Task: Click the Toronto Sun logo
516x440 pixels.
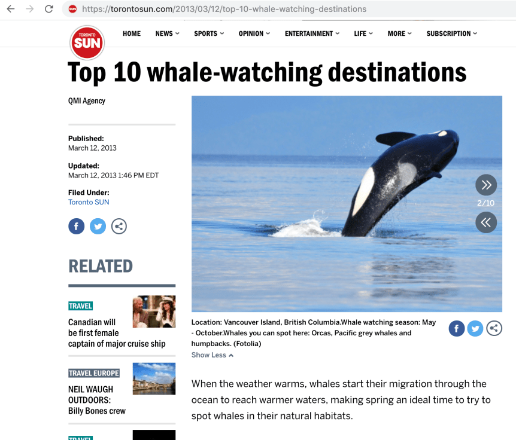Action: 87,42
